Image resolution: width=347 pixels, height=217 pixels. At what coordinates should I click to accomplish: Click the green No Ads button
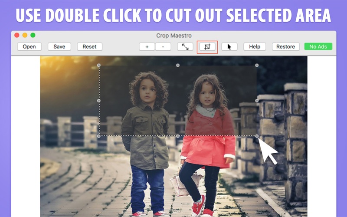(x=318, y=46)
